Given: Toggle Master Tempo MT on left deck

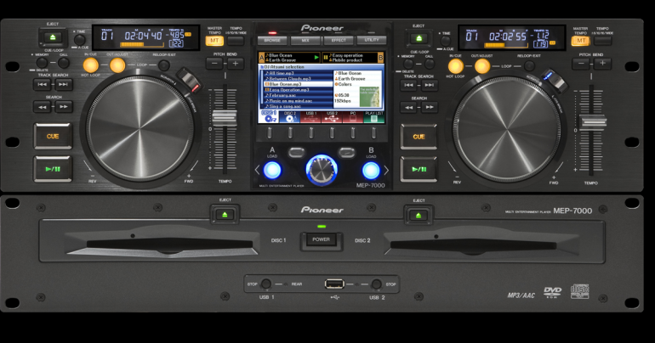Looking at the screenshot, I should click(x=214, y=41).
